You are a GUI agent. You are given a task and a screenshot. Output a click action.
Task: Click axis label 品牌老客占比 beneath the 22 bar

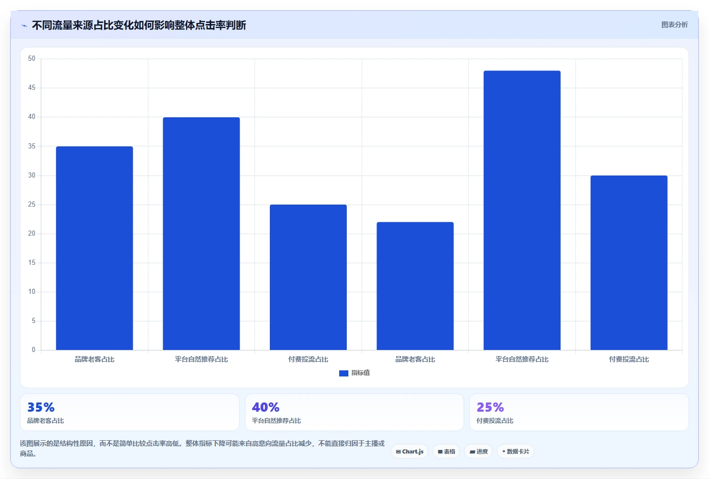point(415,359)
